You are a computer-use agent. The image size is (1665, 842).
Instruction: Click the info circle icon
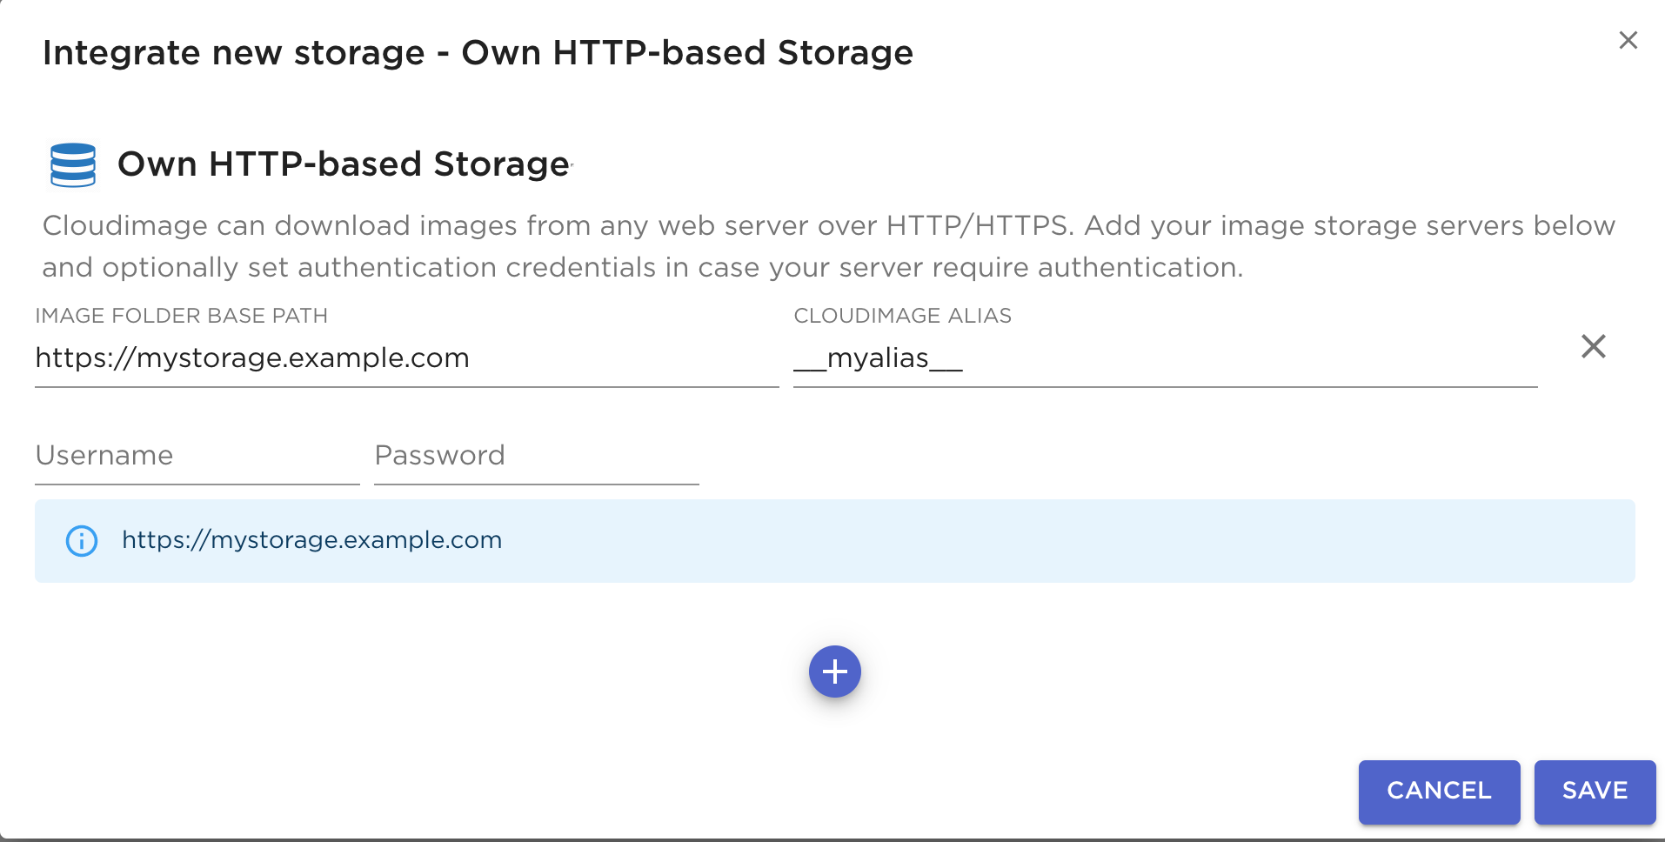82,541
